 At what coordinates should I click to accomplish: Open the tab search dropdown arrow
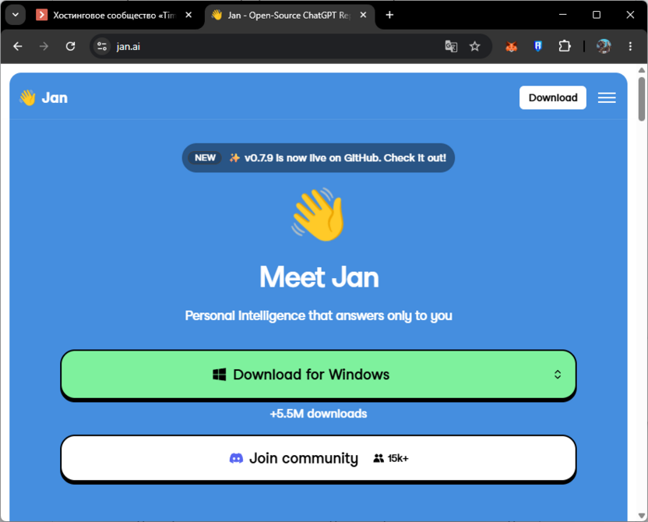[x=16, y=15]
